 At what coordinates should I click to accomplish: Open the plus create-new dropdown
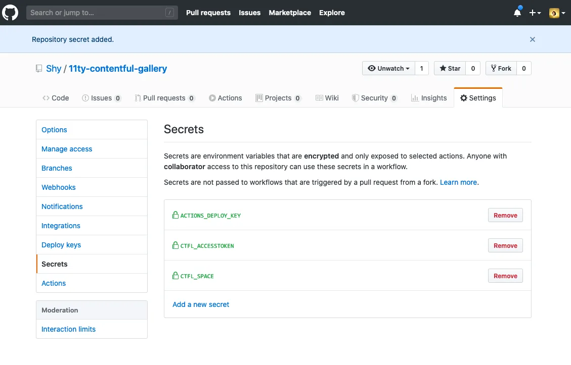(535, 13)
